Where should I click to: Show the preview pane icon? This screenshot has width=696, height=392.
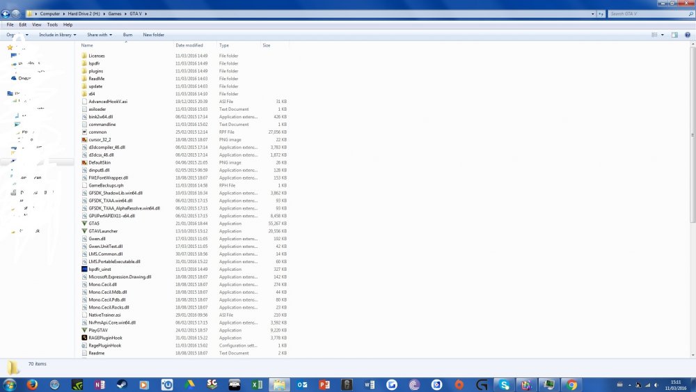(674, 35)
